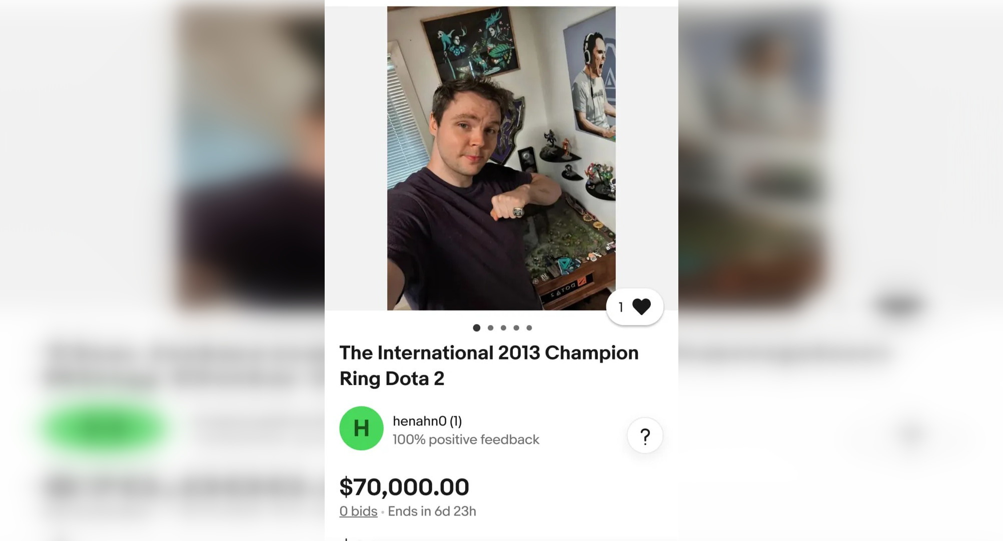Show the last photo via fifth dot
Screen dimensions: 1003x541
(529, 328)
